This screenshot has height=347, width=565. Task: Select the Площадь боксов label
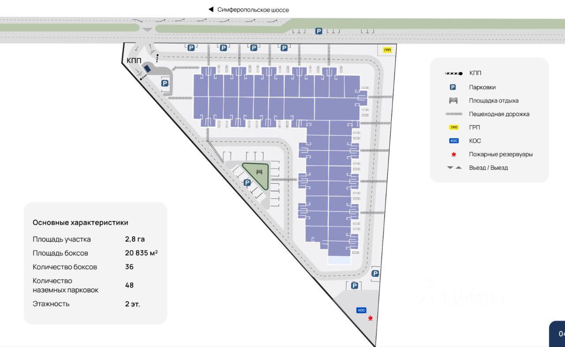coord(60,253)
